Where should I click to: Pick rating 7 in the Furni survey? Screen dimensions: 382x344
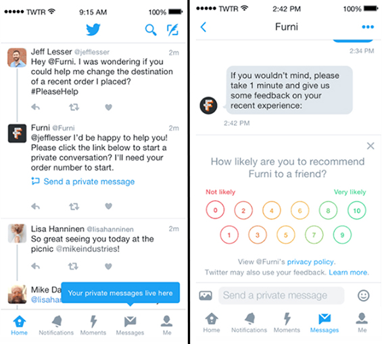click(x=314, y=235)
